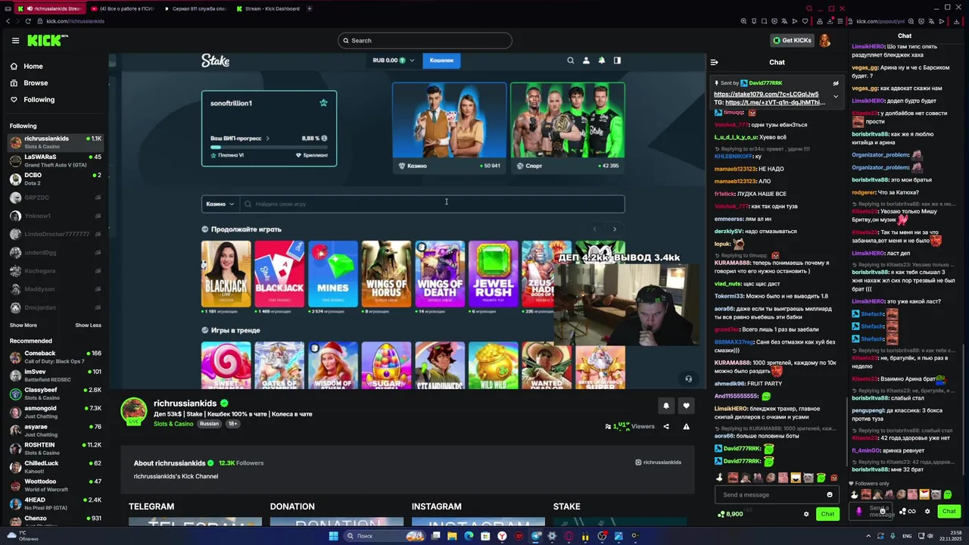Viewport: 969px width, 545px height.
Task: Expand the pinned message chevron
Action: pyautogui.click(x=836, y=96)
